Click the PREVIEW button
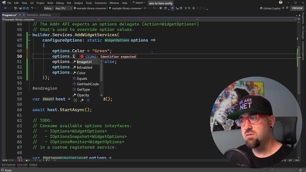The height and width of the screenshot is (172, 306). point(297,8)
